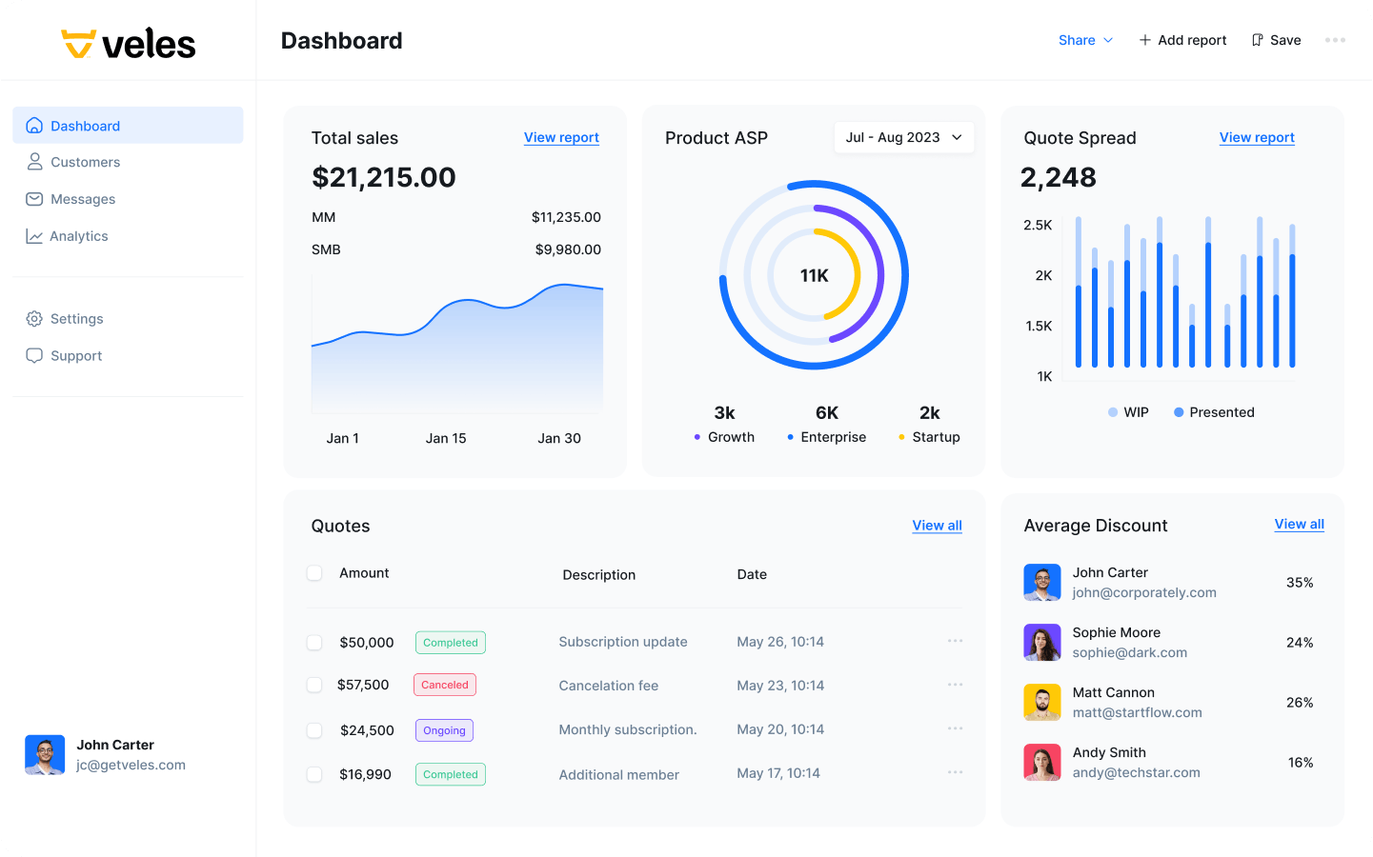This screenshot has height=857, width=1373.
Task: Click the Dashboard home icon in sidebar
Action: 34,125
